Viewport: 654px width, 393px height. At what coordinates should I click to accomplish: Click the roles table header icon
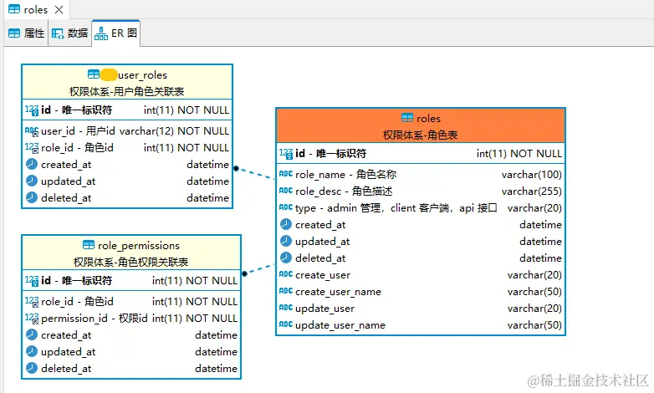tap(407, 118)
